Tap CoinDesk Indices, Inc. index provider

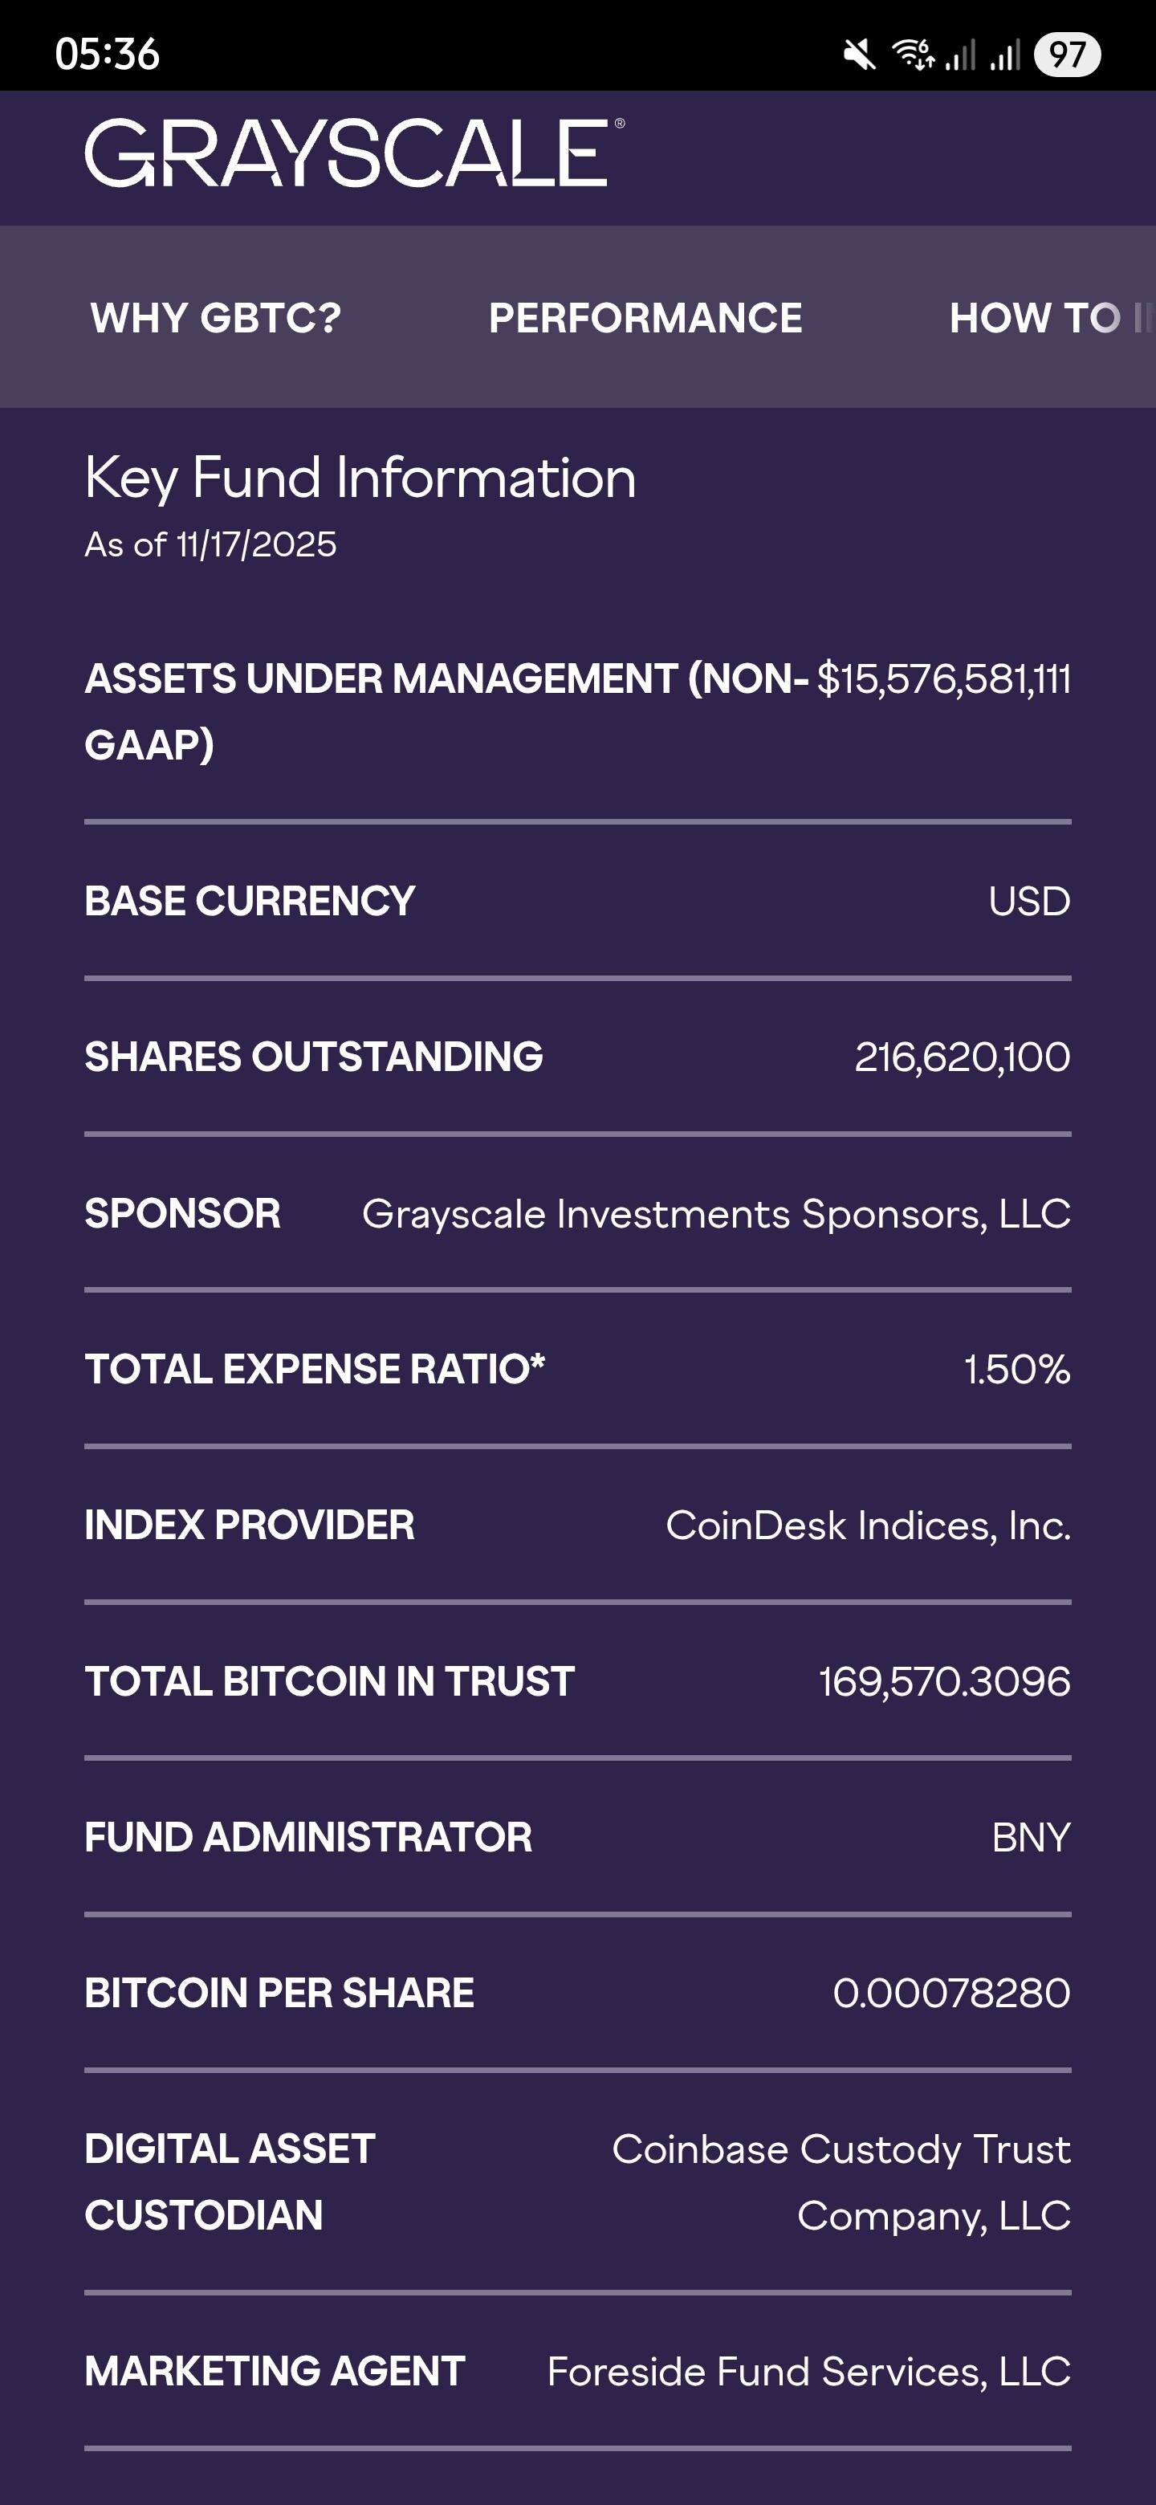[867, 1525]
